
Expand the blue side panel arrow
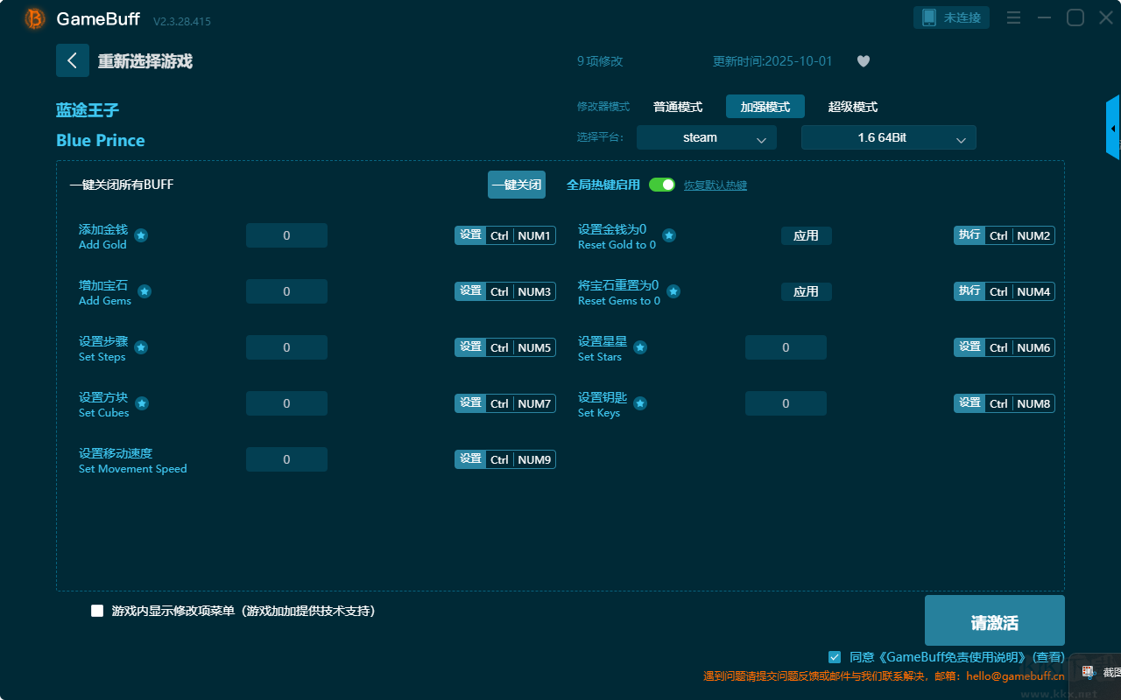pyautogui.click(x=1113, y=128)
